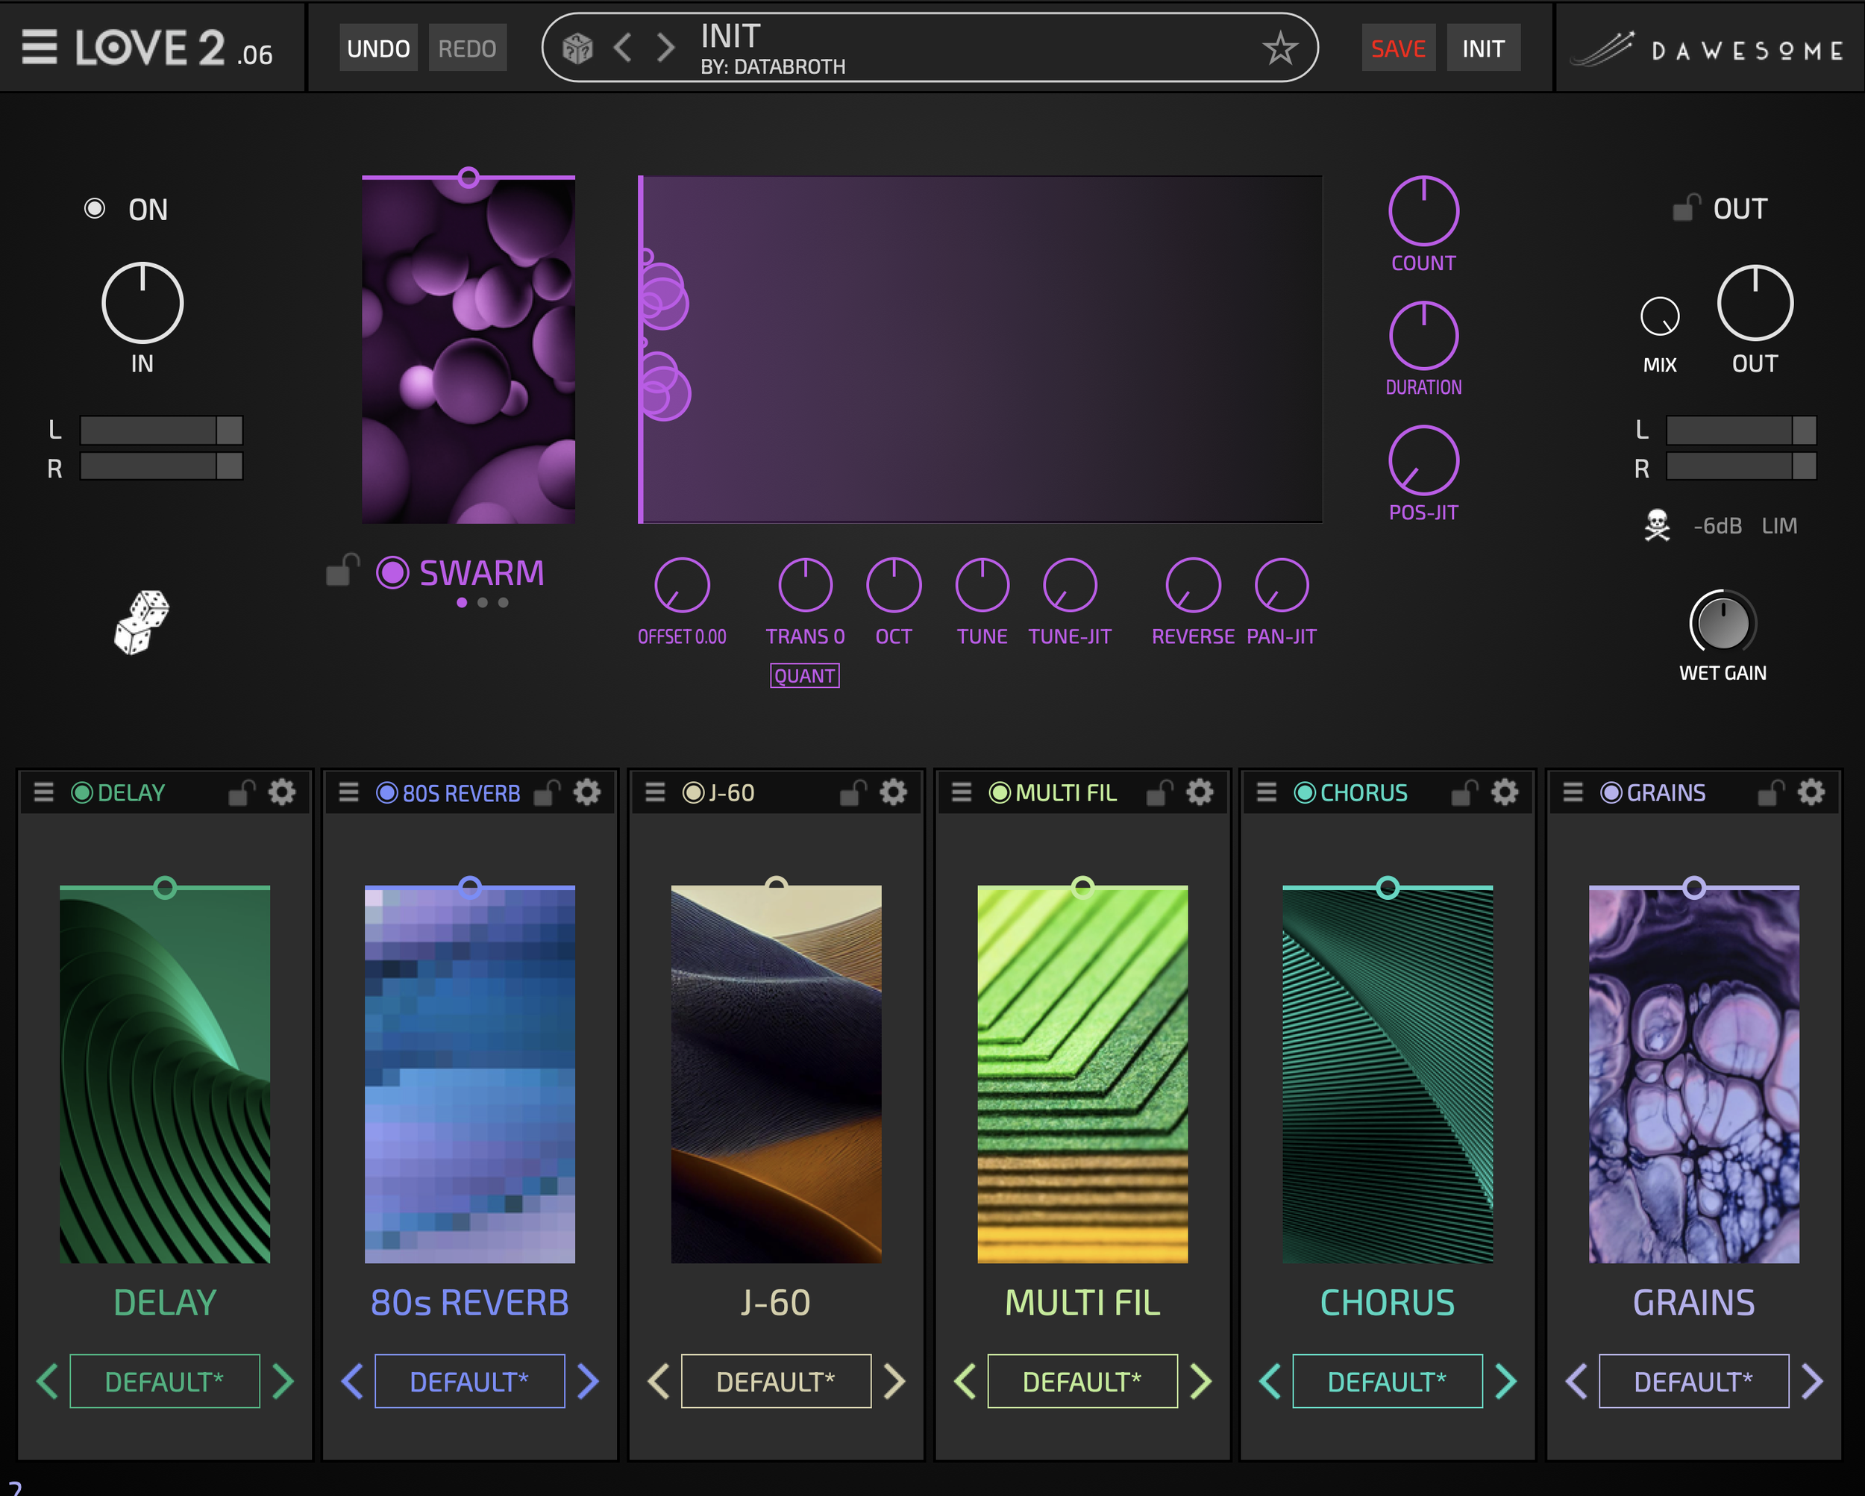Click the skull icon near the limiter
1865x1496 pixels.
click(1657, 525)
